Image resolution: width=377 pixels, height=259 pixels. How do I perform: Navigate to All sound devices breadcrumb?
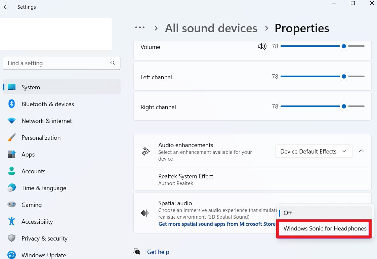click(211, 28)
